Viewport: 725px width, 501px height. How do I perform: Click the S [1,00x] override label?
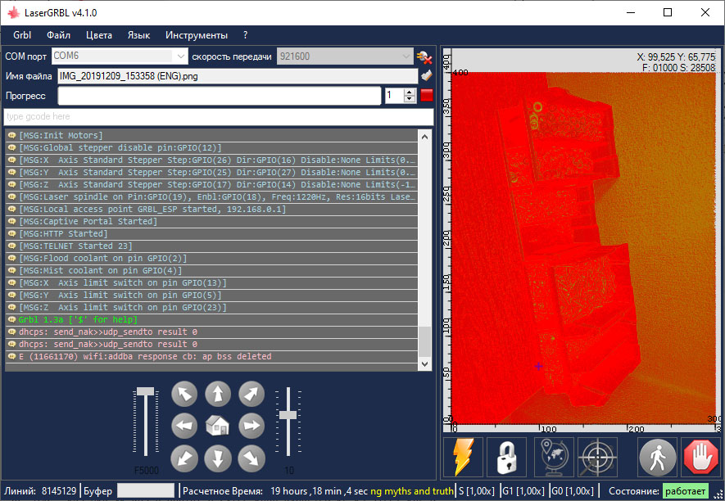click(x=478, y=491)
